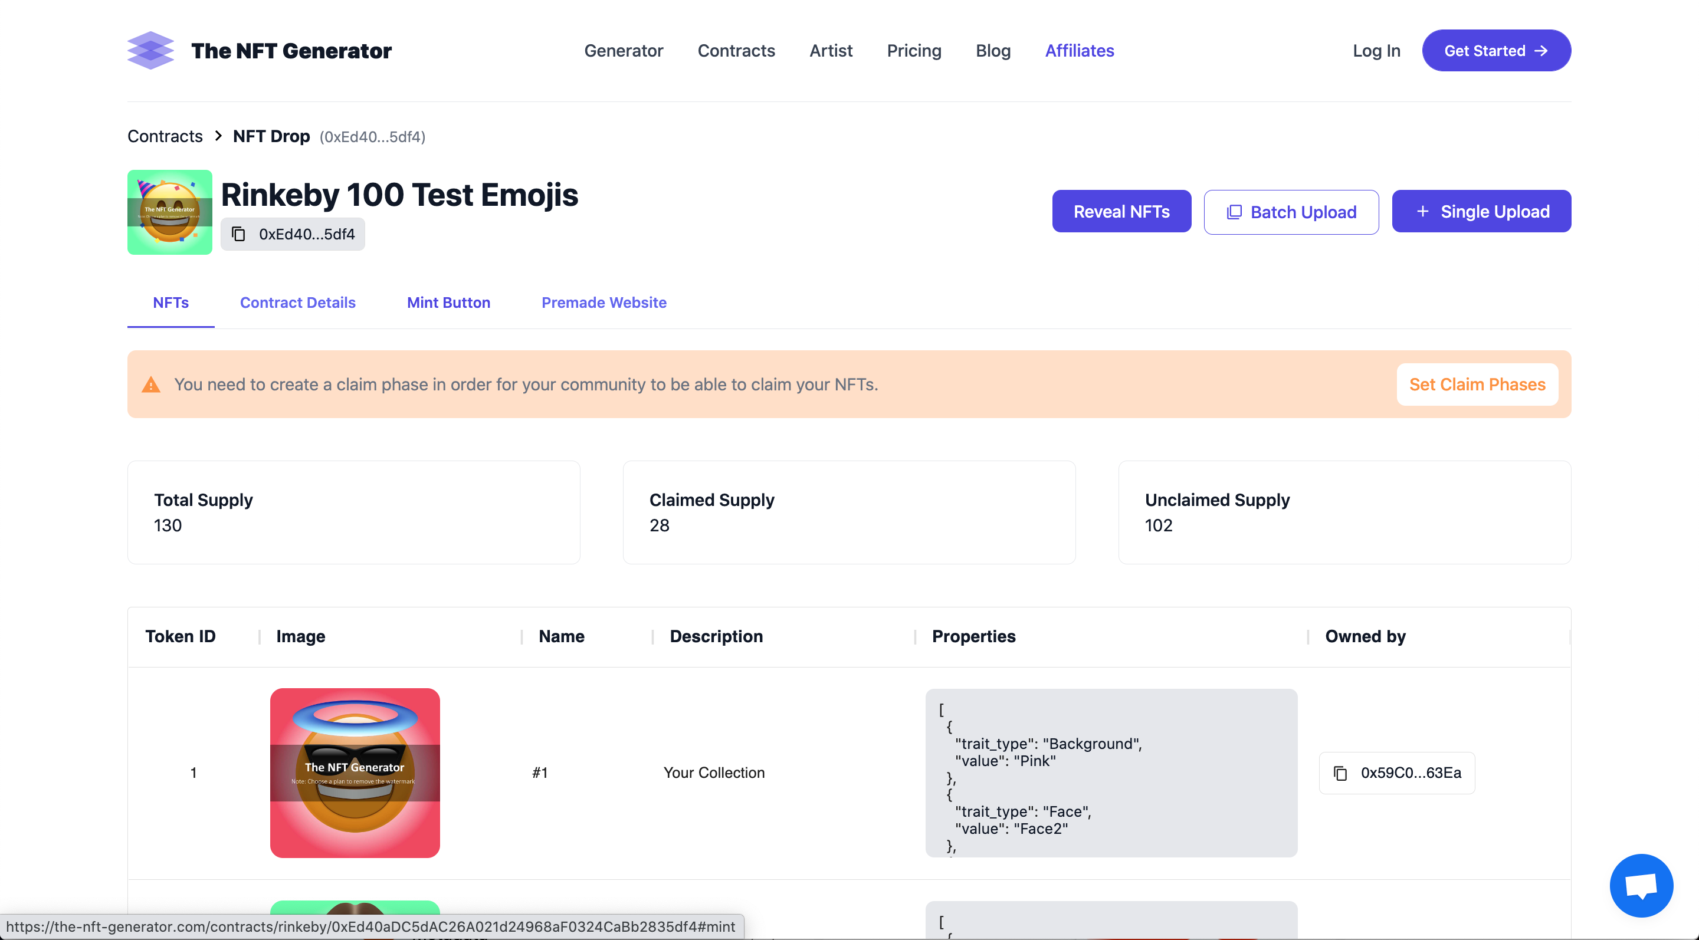
Task: Click the (0xEd40...5df4) breadcrumb address
Action: 372,136
